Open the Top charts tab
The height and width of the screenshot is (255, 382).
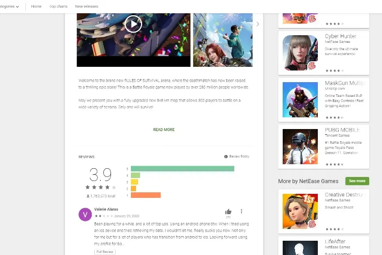[x=58, y=6]
